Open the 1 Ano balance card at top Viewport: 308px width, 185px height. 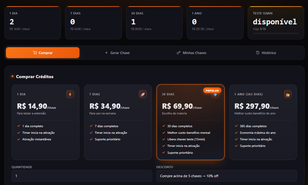click(215, 23)
